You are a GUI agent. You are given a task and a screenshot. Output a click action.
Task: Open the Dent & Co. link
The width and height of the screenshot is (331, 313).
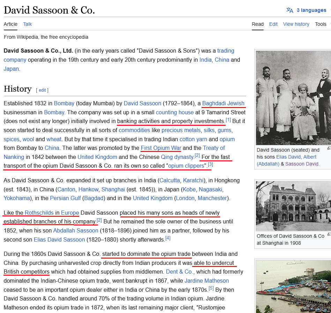[179, 272]
